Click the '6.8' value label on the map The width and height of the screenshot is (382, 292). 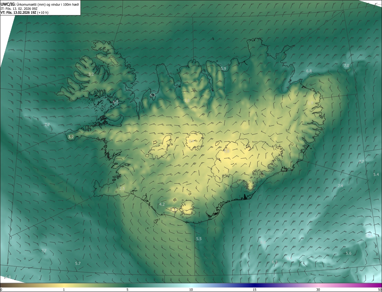309,71
